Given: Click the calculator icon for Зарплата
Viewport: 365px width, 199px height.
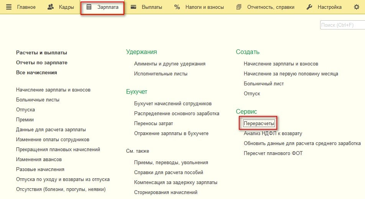Looking at the screenshot, I should 89,7.
